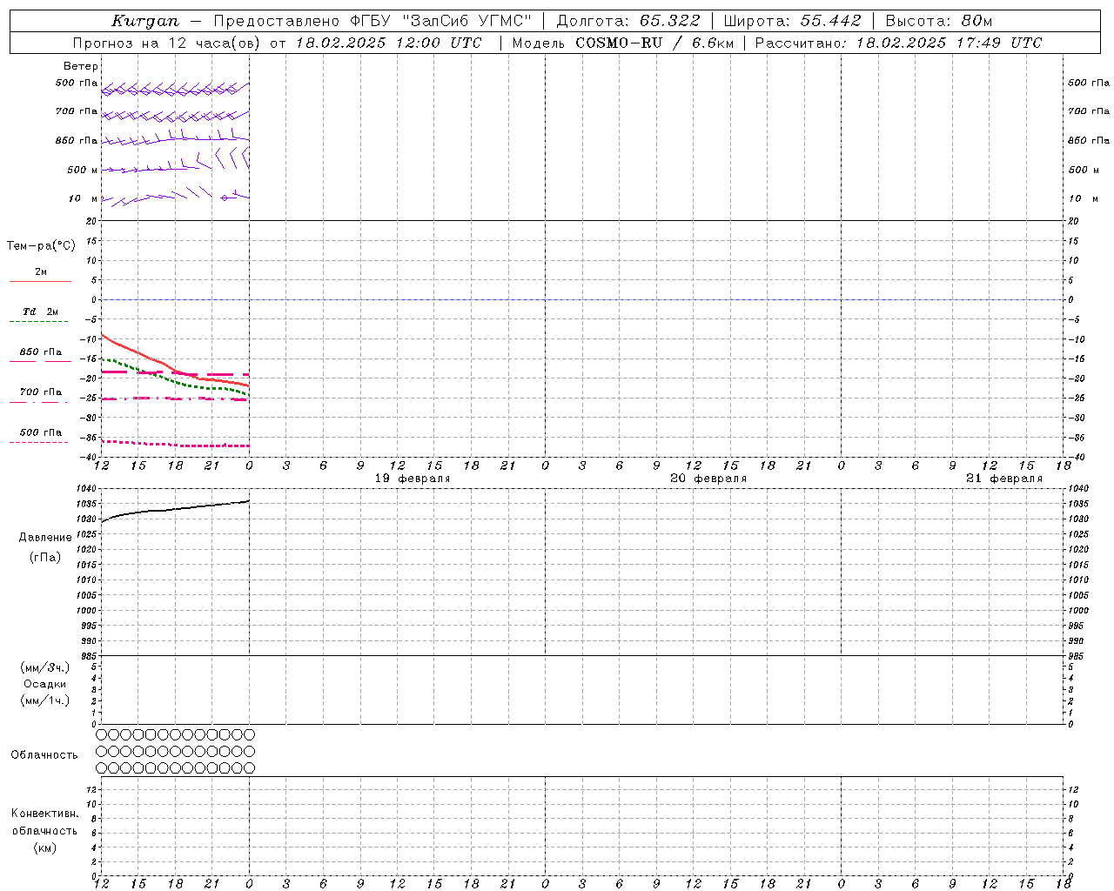Click the Ветер panel label

pyautogui.click(x=80, y=66)
